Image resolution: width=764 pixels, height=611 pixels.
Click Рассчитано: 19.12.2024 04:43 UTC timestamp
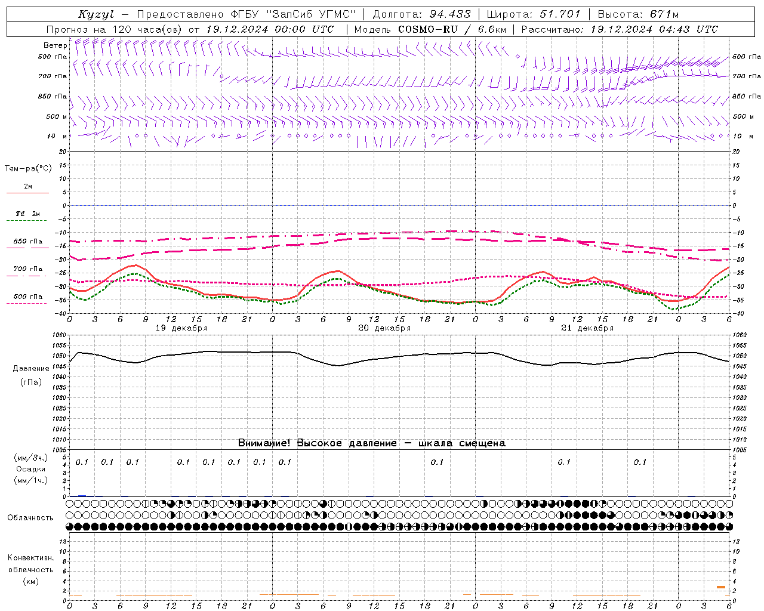pos(620,29)
